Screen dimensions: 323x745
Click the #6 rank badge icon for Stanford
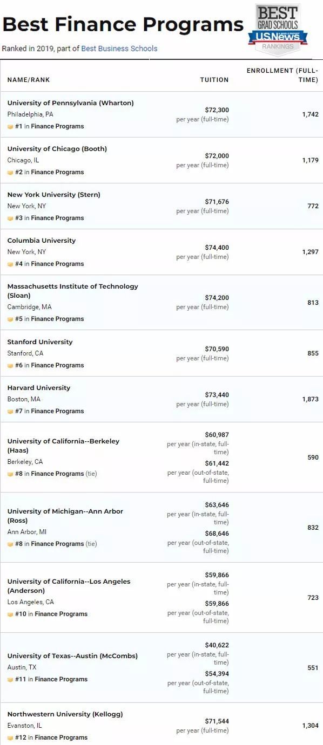(x=10, y=366)
